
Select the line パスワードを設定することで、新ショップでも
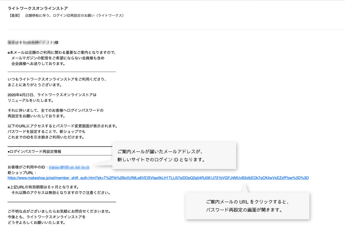46,131
